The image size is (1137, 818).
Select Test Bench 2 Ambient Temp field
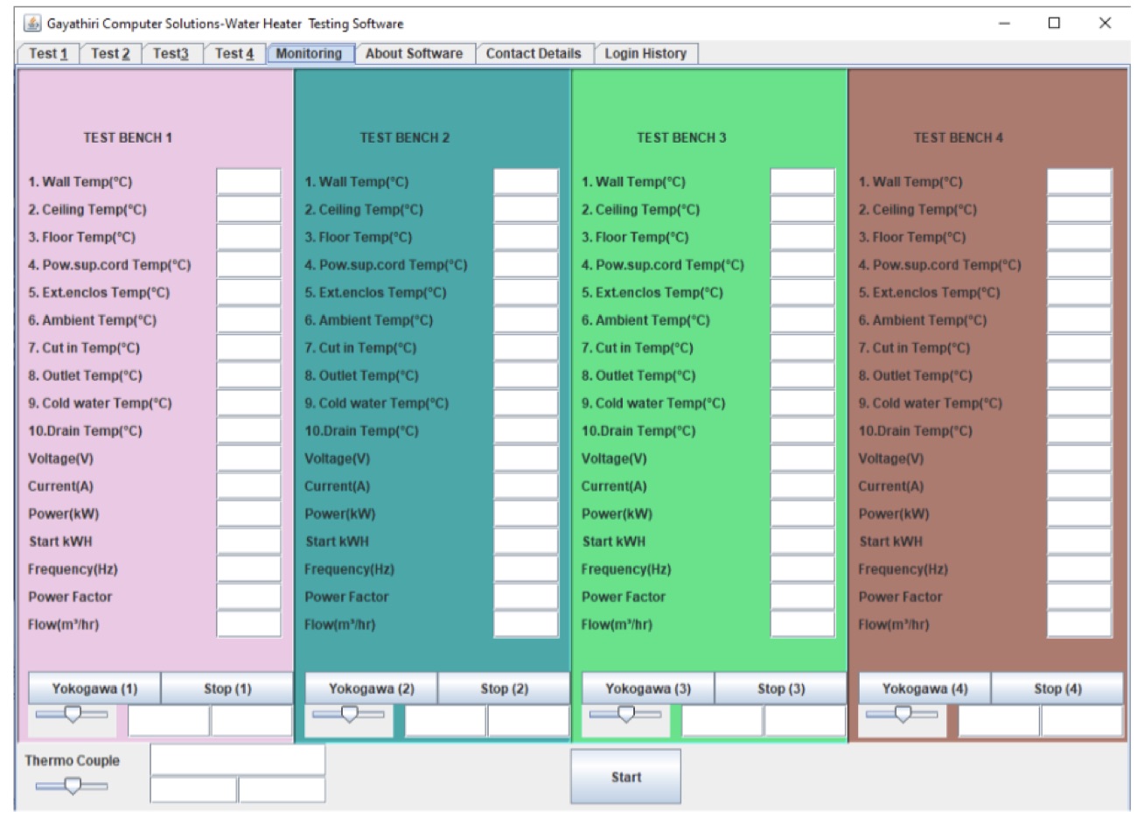526,320
